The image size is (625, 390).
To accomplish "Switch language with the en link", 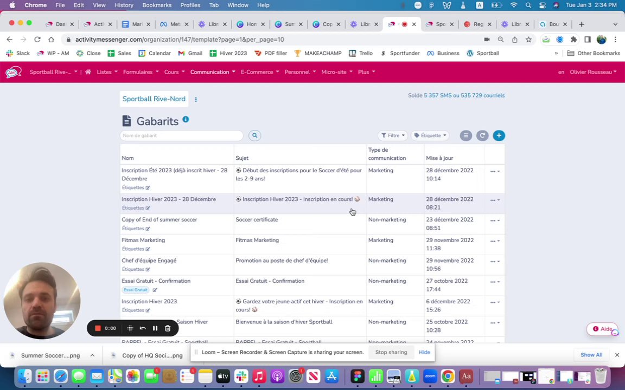I will 561,72.
